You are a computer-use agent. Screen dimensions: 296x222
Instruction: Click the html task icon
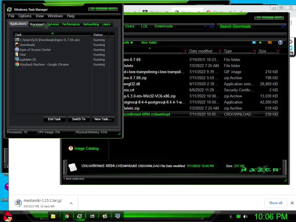pyautogui.click(x=17, y=54)
